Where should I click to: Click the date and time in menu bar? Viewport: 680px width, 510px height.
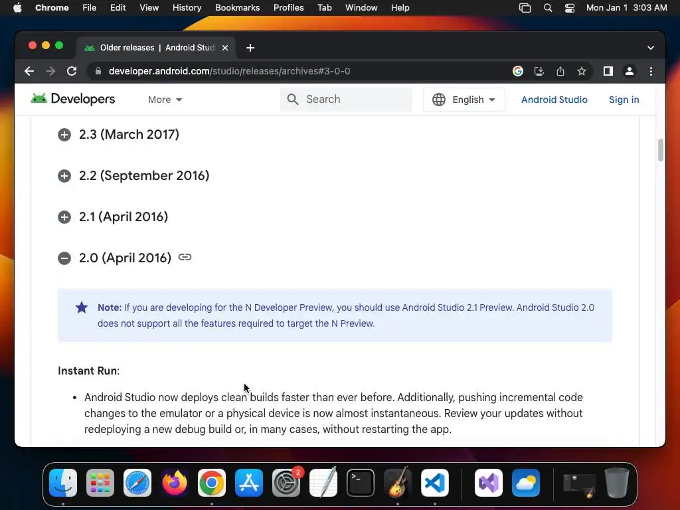click(x=627, y=8)
